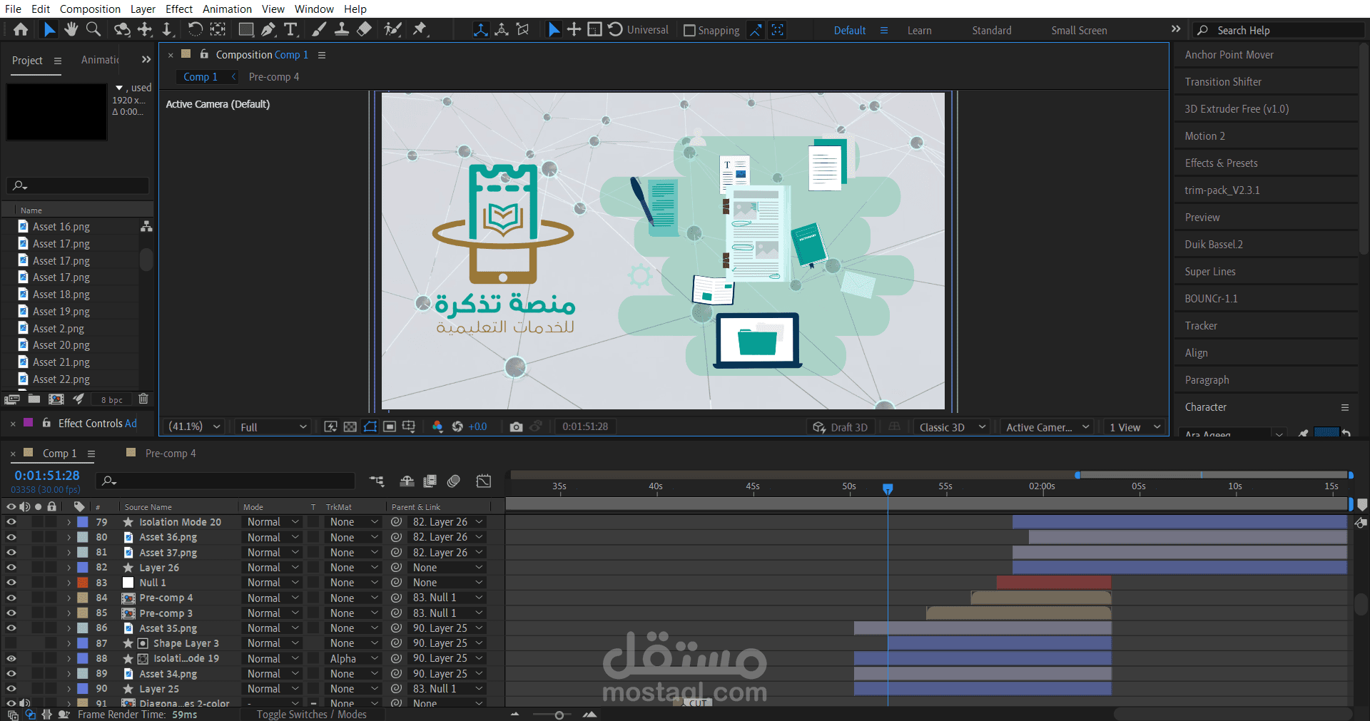Hide the Null 1 layer
Image resolution: width=1370 pixels, height=721 pixels.
pyautogui.click(x=11, y=583)
